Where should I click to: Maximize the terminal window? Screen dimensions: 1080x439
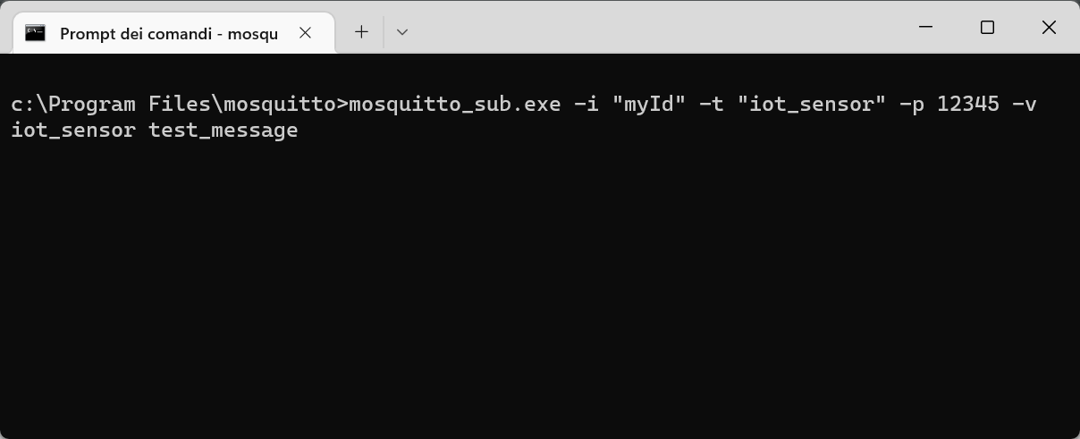(x=987, y=28)
